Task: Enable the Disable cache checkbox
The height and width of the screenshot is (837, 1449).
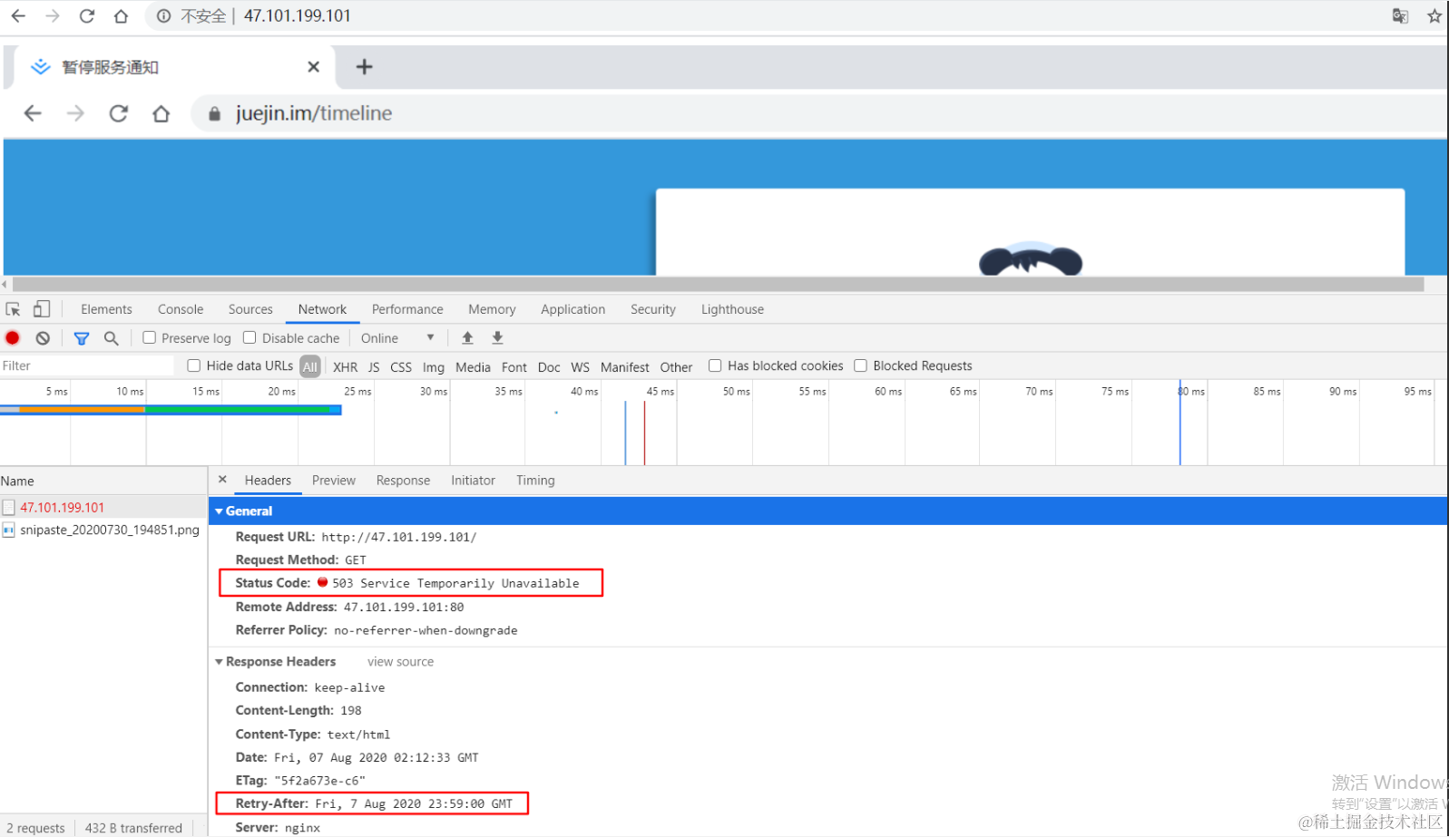Action: [x=250, y=337]
